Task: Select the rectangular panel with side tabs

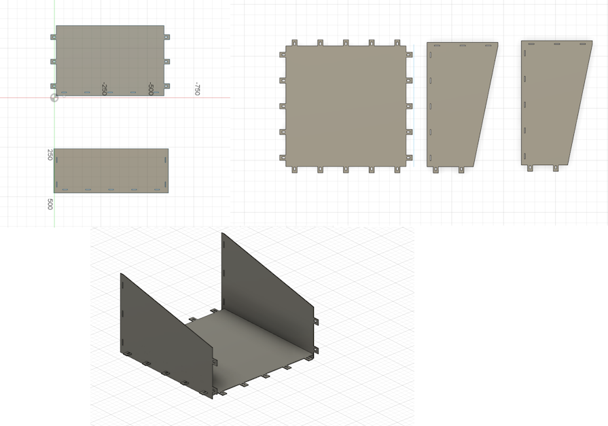Action: 110,60
